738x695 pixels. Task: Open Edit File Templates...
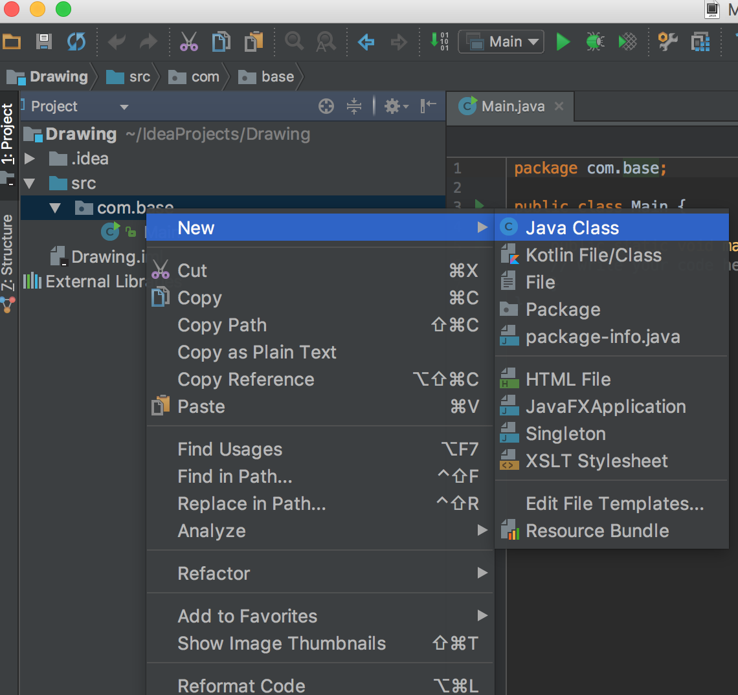pos(612,503)
